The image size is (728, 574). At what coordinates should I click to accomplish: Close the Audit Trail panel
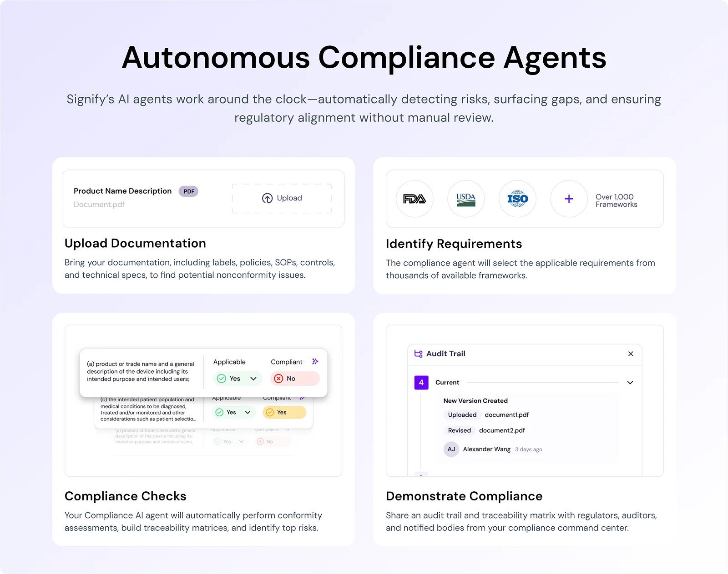pos(631,354)
